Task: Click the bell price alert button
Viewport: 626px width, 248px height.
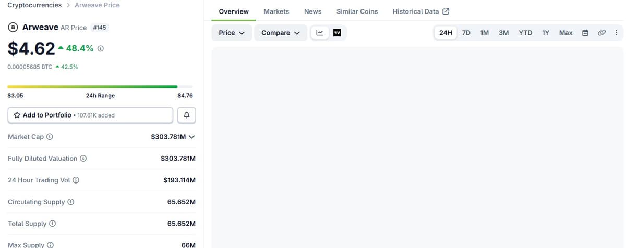Action: (x=186, y=115)
